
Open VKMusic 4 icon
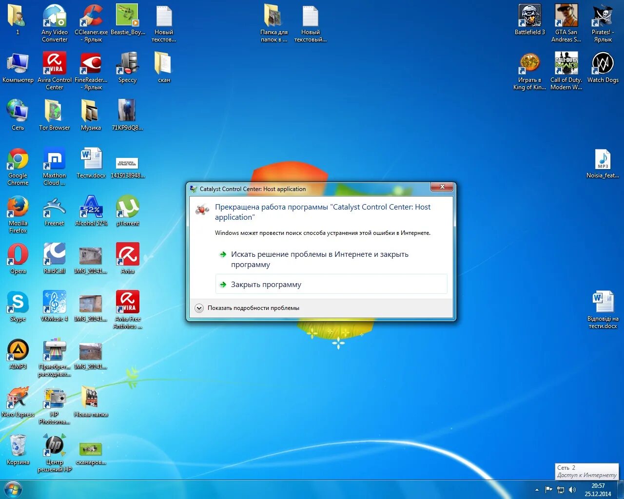click(55, 306)
